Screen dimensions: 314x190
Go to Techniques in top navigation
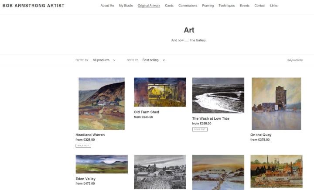(227, 6)
